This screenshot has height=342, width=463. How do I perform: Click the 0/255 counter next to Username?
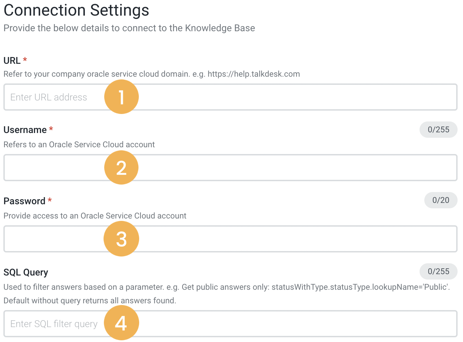coord(438,130)
